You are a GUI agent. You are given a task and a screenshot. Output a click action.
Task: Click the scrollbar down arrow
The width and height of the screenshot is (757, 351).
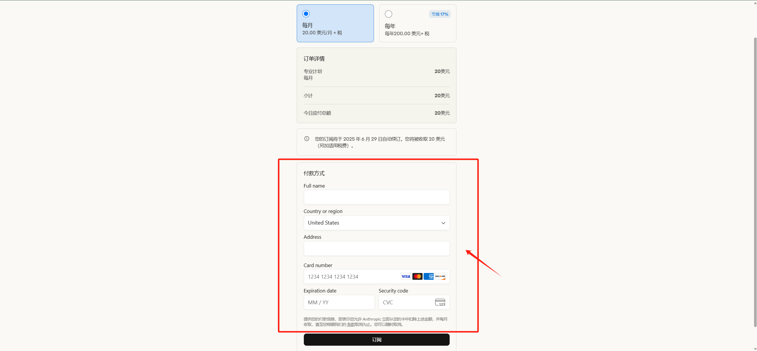(x=755, y=349)
